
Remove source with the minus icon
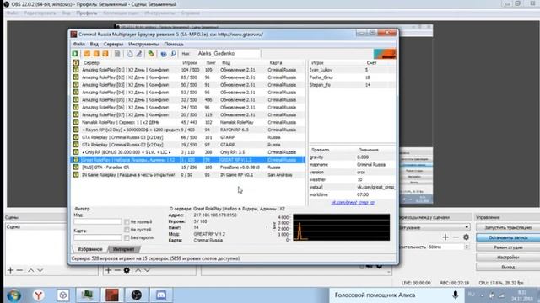117,270
